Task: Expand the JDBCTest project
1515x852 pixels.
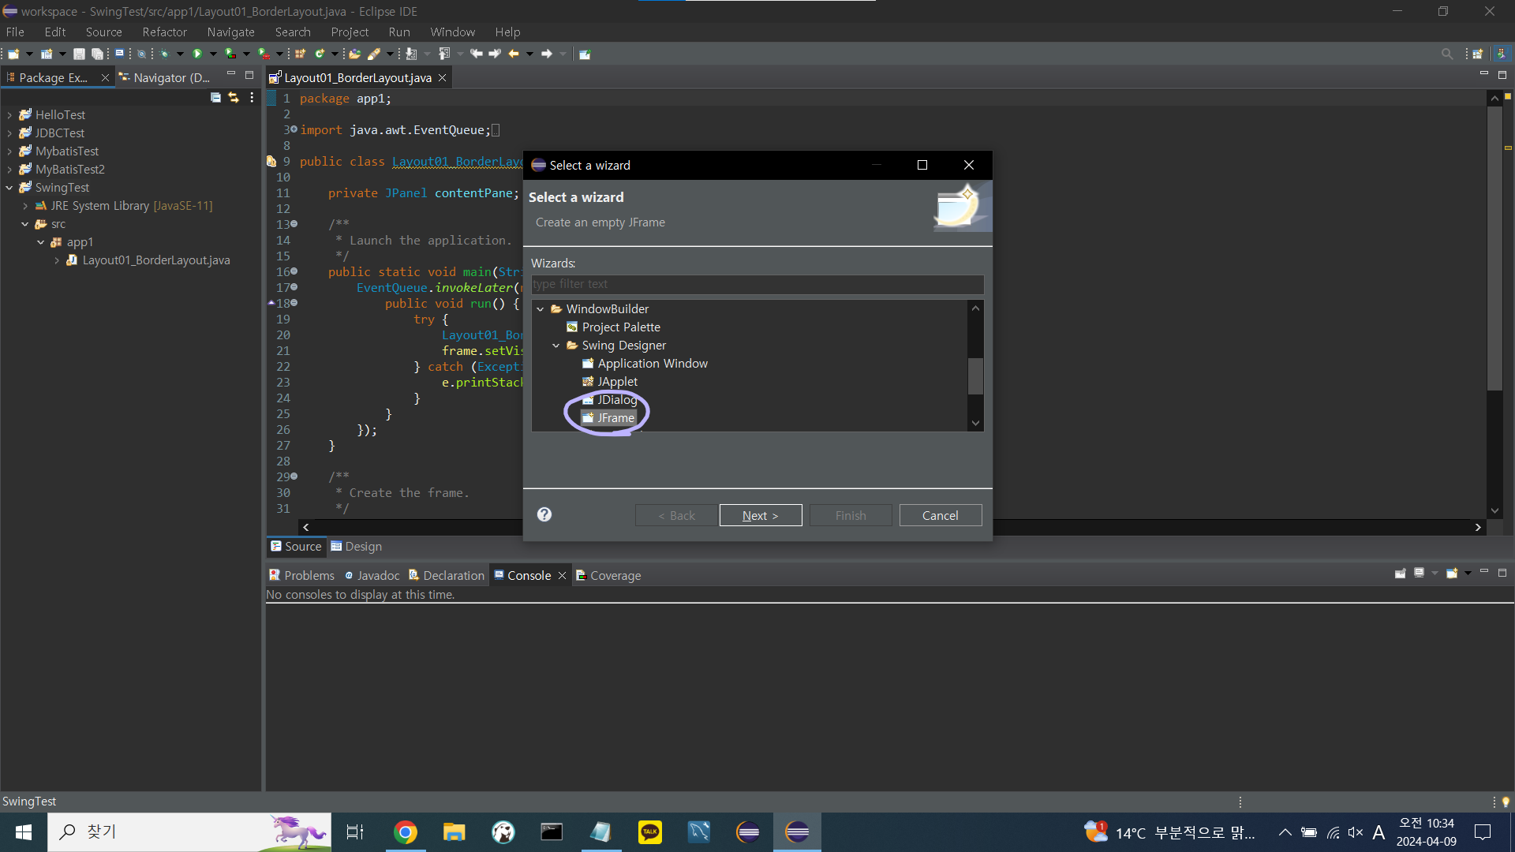Action: [x=9, y=133]
